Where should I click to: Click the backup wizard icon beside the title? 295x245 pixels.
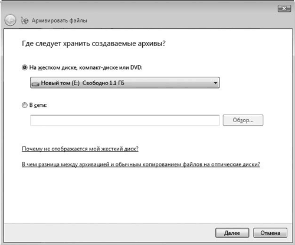click(x=25, y=21)
